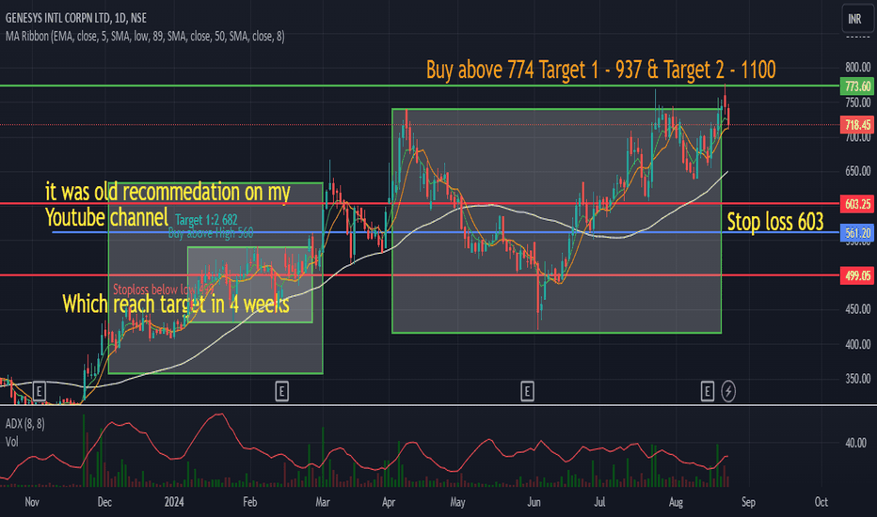Click the earnings E marker near June
This screenshot has width=877, height=517.
coord(527,391)
